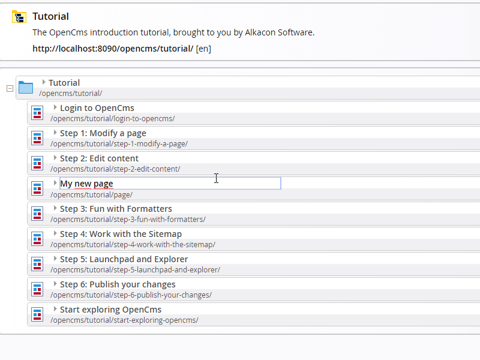Click the Step 3: Fun with Formatters page icon
480x360 pixels.
(x=37, y=213)
